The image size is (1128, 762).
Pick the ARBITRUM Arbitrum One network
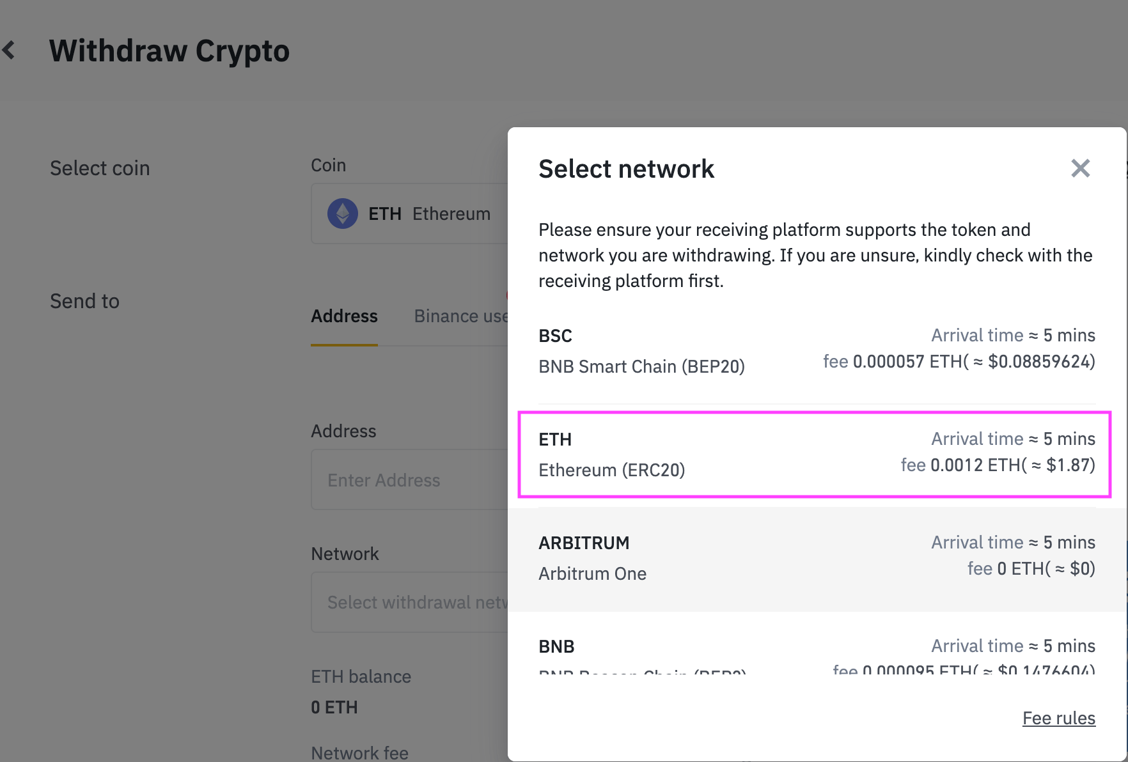click(817, 557)
